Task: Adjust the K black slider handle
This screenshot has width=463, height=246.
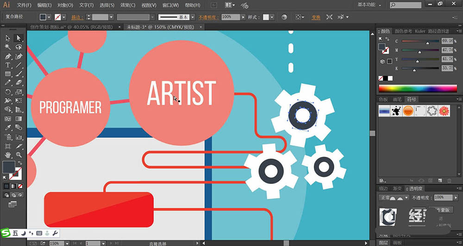Action: (x=414, y=70)
